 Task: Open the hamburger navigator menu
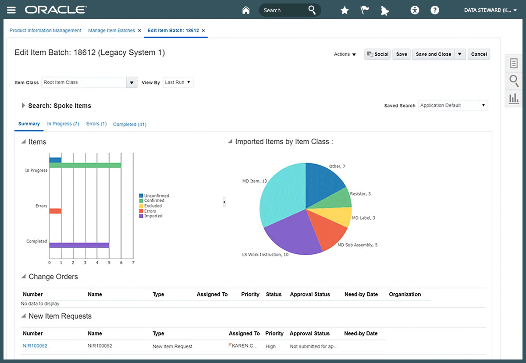11,10
